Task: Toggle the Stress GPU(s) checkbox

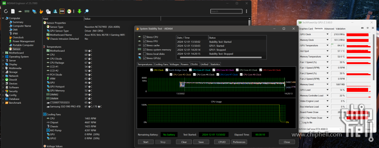Action: tap(145, 58)
